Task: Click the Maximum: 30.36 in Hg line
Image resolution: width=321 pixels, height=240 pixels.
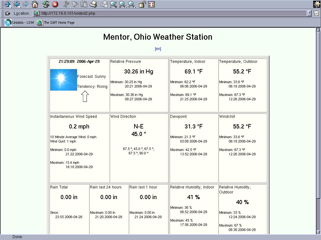Action: tap(127, 95)
